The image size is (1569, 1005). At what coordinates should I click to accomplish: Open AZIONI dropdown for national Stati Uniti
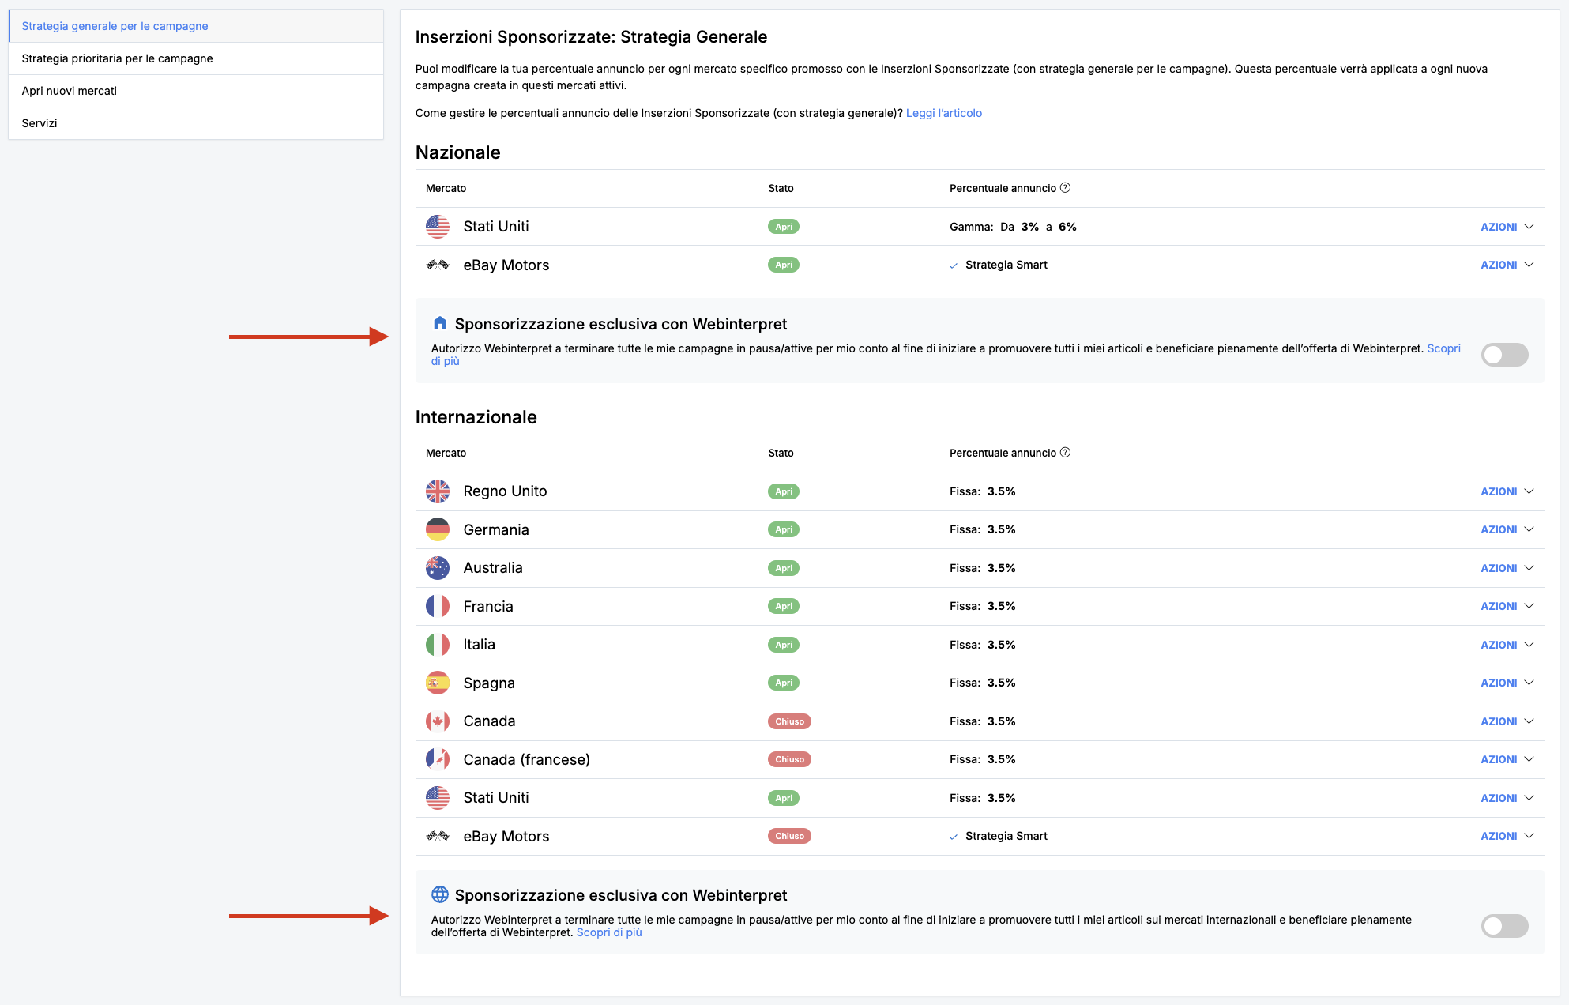pos(1507,227)
